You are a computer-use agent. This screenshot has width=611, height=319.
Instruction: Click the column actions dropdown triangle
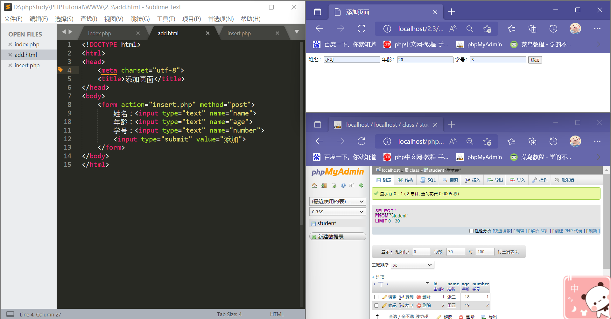click(427, 283)
